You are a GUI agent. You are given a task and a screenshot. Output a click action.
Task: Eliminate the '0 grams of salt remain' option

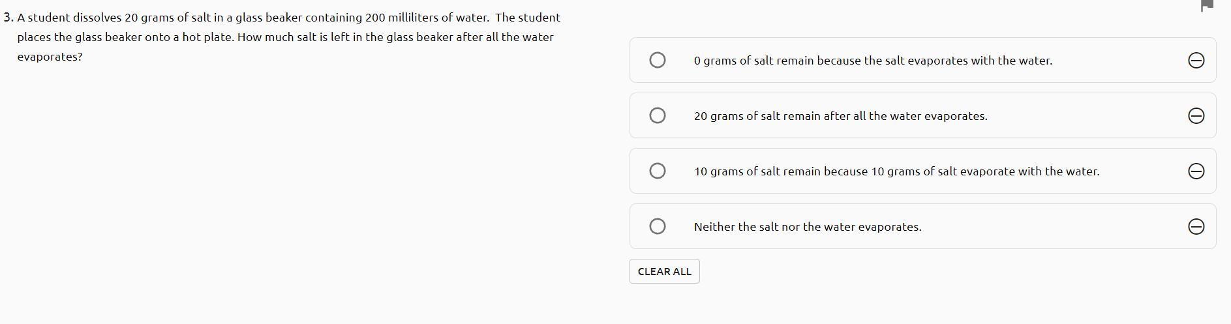coord(1196,61)
